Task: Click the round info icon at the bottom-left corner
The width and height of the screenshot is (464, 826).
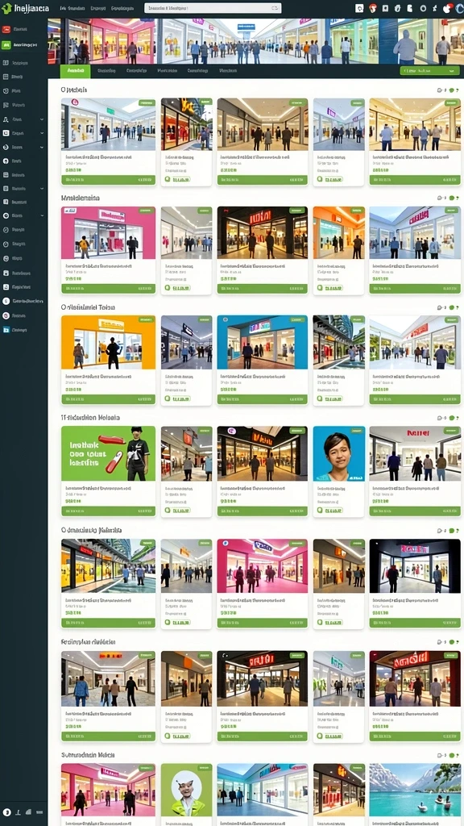Action: click(6, 812)
